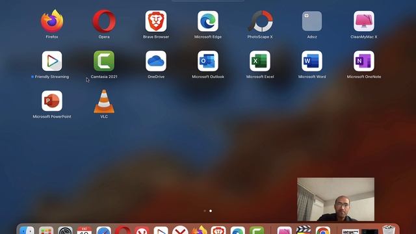Go to first Launchpad page dot
This screenshot has height=234, width=416.
coord(205,211)
